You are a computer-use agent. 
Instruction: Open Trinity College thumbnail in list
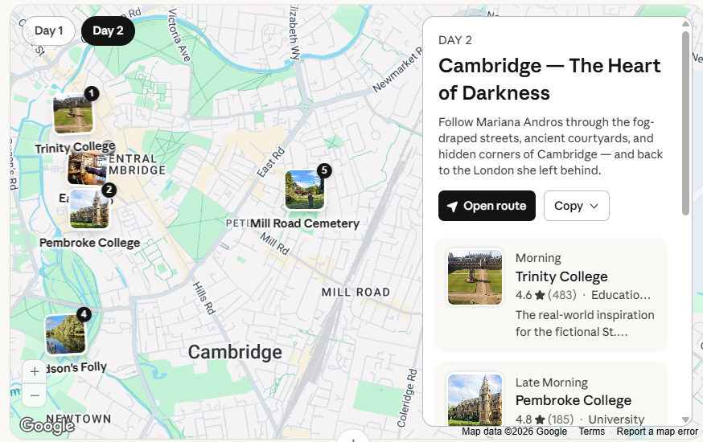point(475,277)
